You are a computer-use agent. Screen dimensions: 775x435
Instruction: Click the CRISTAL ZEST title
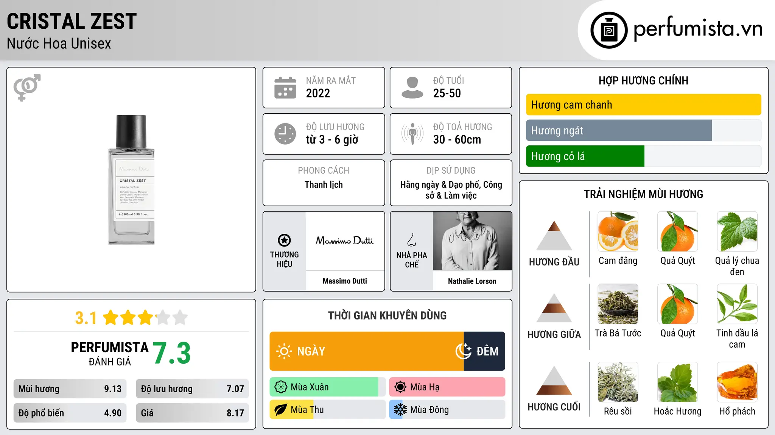pyautogui.click(x=72, y=21)
